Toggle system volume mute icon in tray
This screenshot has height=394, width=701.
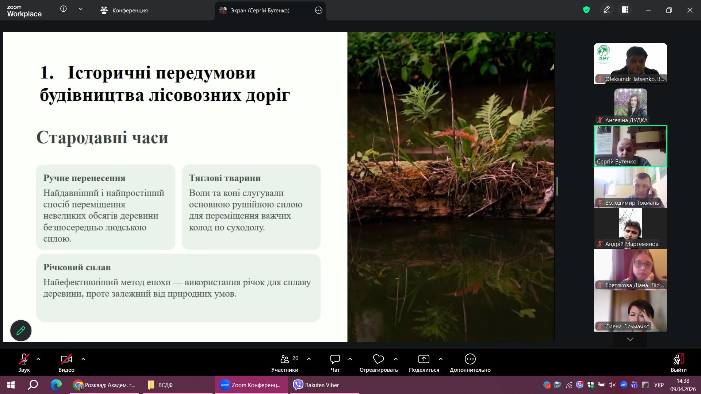612,385
